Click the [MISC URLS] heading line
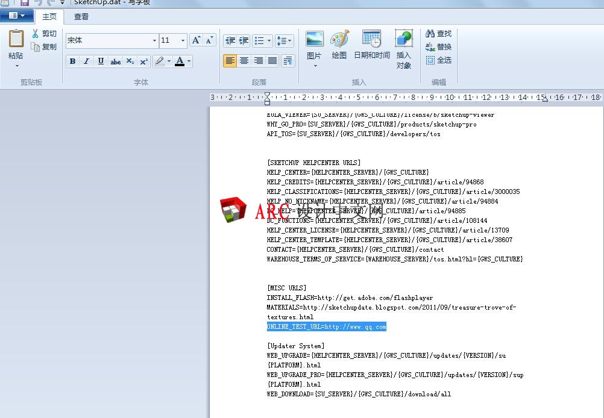The image size is (604, 418). tap(286, 288)
